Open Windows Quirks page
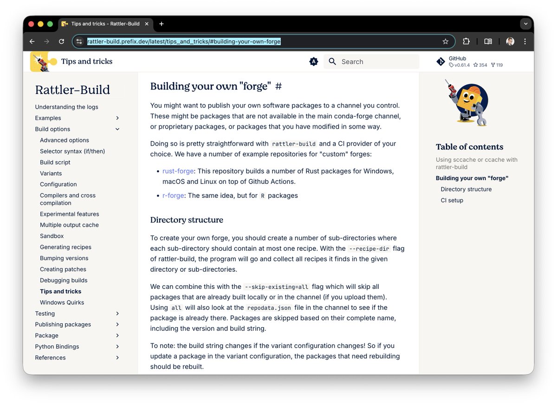 coord(62,302)
